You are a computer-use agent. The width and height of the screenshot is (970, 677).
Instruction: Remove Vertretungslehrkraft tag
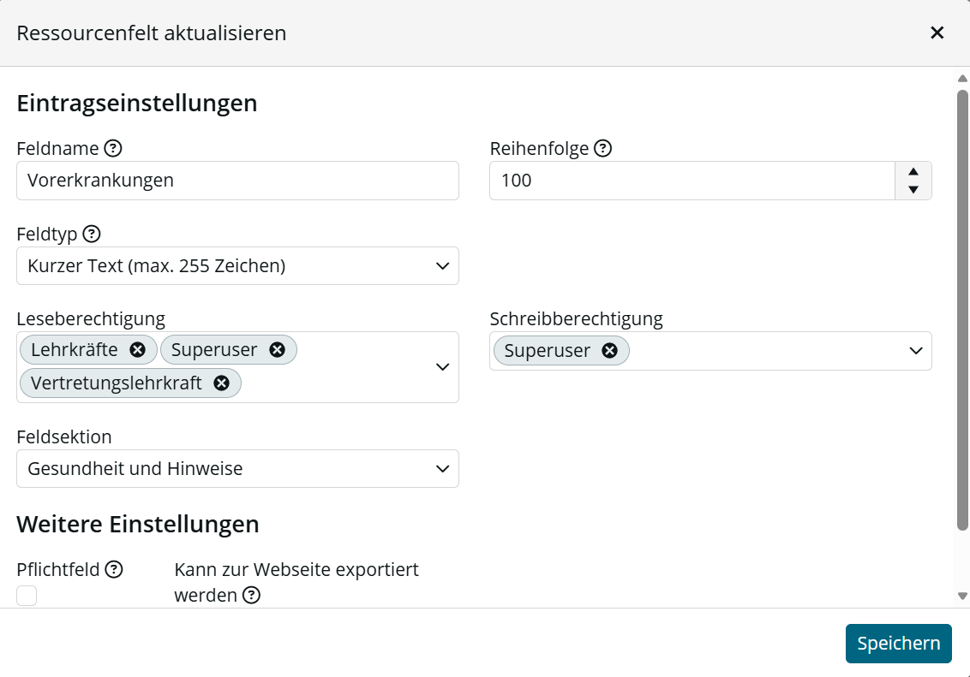221,383
